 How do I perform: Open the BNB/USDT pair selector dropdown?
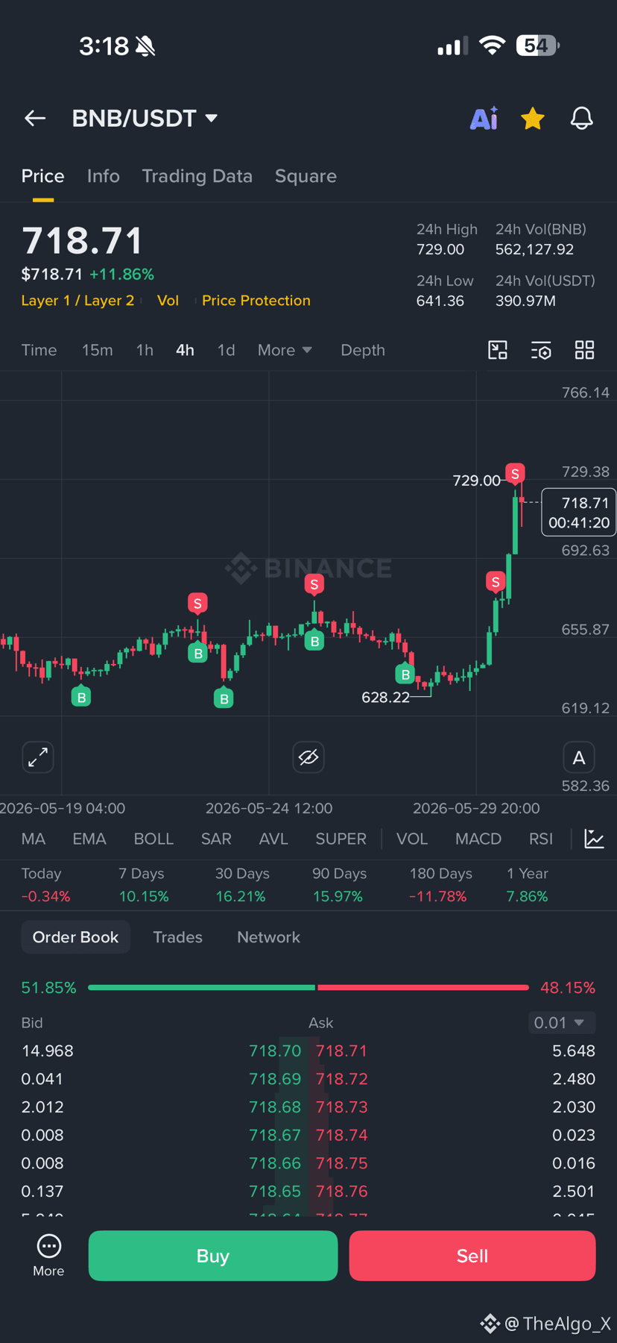(x=145, y=118)
